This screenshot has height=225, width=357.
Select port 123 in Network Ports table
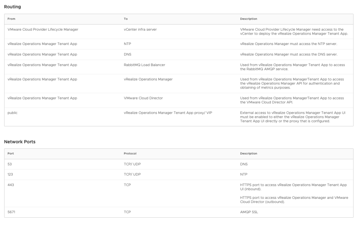coord(10,174)
